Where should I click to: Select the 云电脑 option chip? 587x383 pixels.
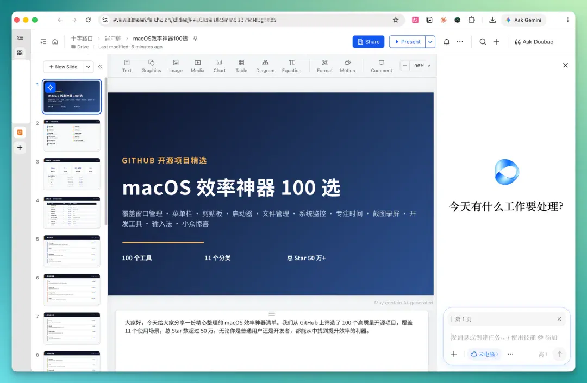(x=484, y=354)
